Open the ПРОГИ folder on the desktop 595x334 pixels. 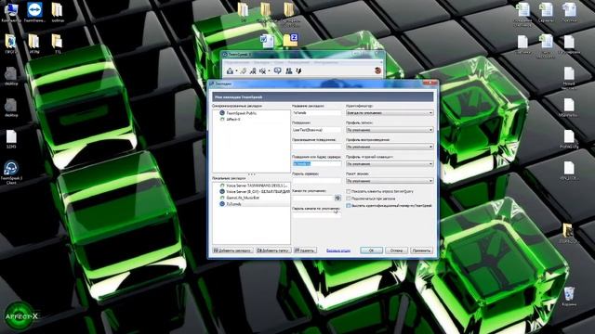[10, 44]
